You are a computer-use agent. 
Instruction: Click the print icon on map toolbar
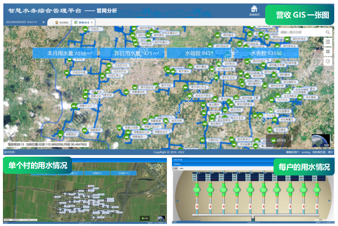pyautogui.click(x=328, y=61)
